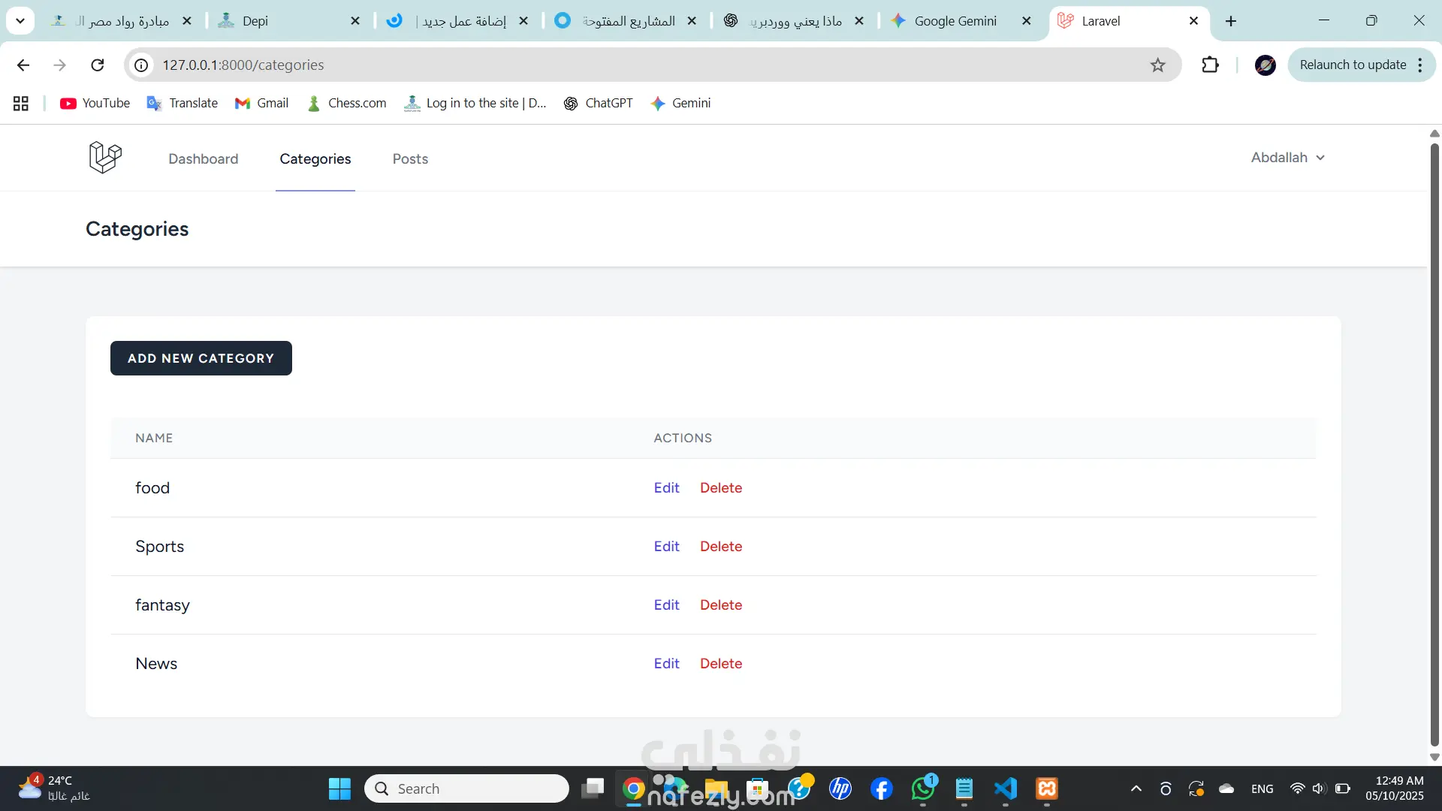
Task: Open the tab search dropdown arrow
Action: click(20, 21)
